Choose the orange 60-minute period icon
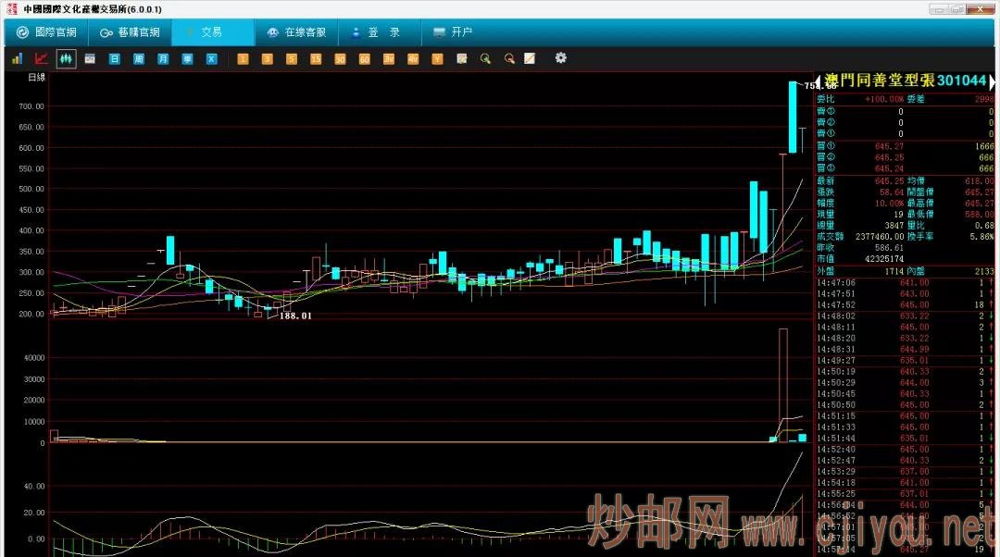Viewport: 1000px width, 557px height. coord(364,58)
